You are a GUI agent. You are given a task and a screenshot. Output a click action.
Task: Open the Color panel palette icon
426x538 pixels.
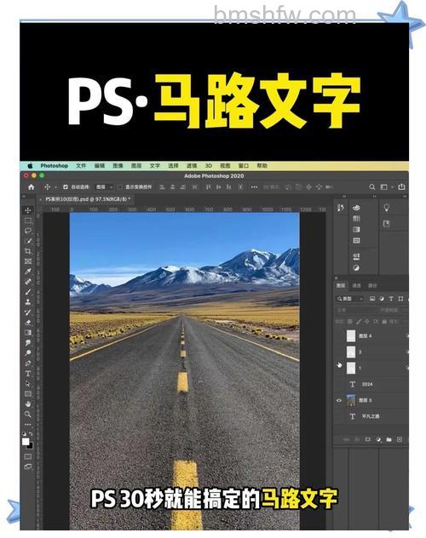tap(356, 208)
